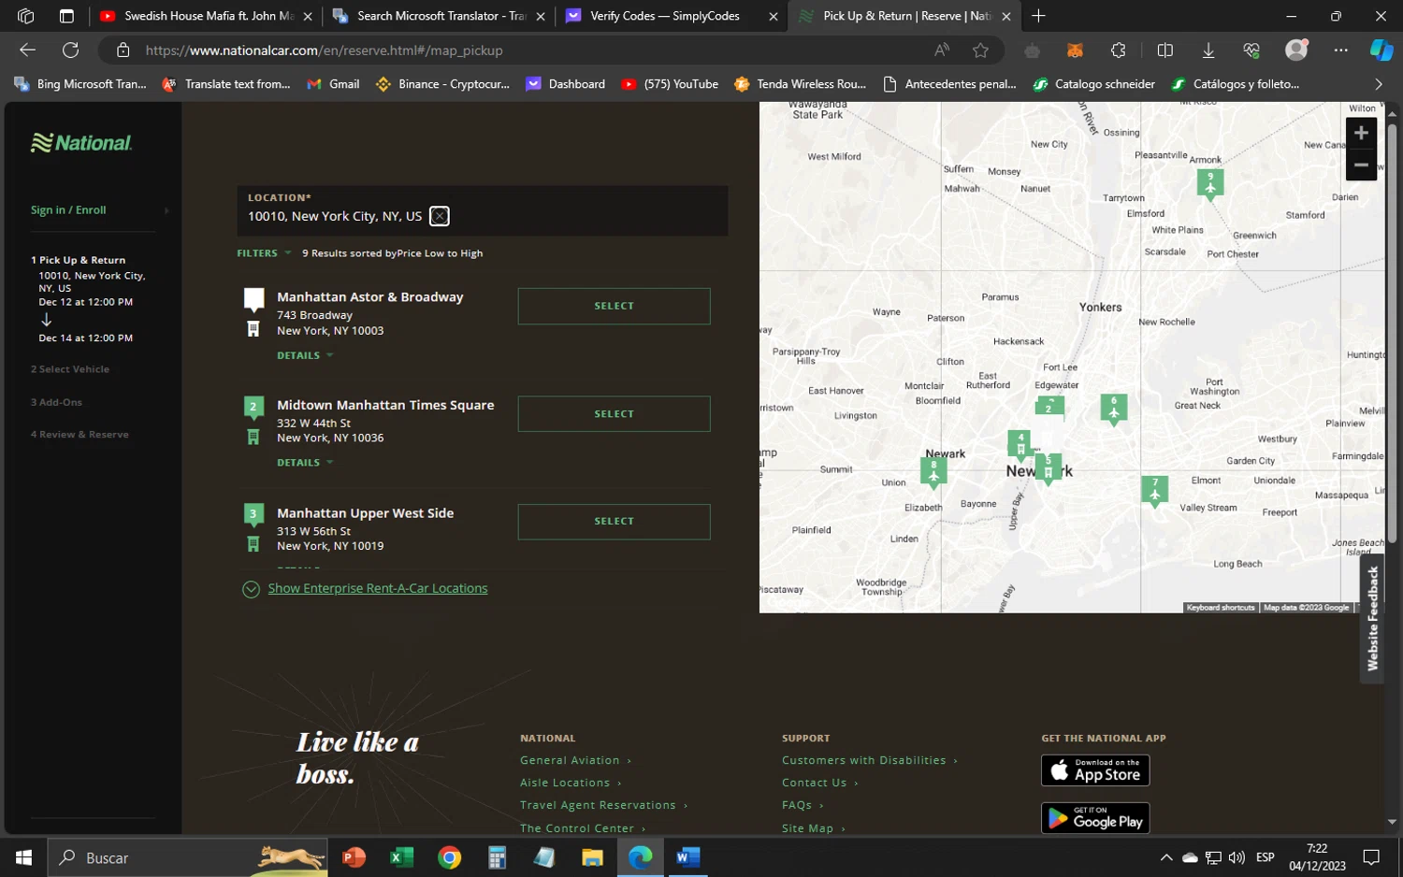Open Contact Us footer link
The width and height of the screenshot is (1403, 877).
(819, 783)
